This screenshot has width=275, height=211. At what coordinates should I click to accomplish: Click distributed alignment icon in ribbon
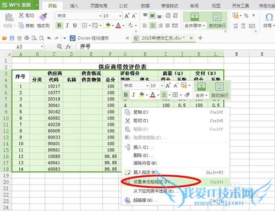point(175,25)
